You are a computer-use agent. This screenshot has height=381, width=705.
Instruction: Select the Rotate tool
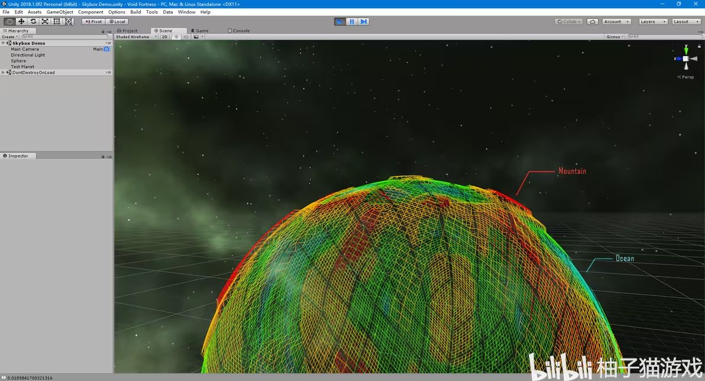[x=33, y=22]
